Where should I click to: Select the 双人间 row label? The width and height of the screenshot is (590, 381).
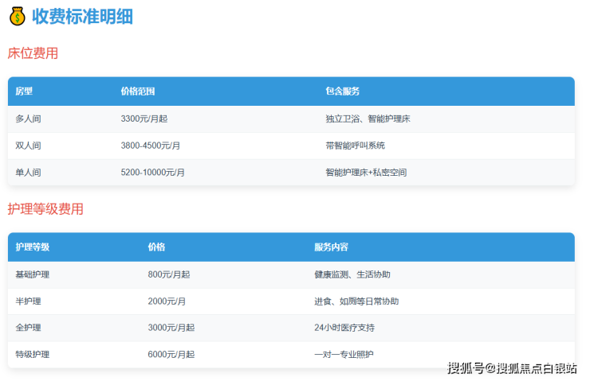pos(28,146)
